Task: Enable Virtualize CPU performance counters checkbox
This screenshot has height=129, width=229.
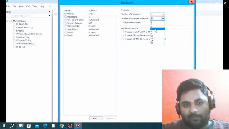Action: click(123, 35)
